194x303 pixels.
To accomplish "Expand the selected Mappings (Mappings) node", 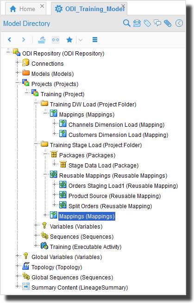I will point(45,215).
